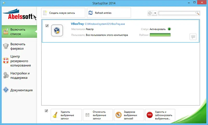
Task: Expand the filter dropdown arrow
Action: 155,13
